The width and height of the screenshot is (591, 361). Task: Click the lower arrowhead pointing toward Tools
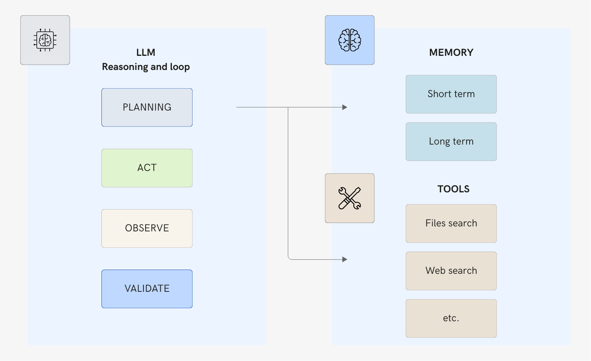point(345,259)
